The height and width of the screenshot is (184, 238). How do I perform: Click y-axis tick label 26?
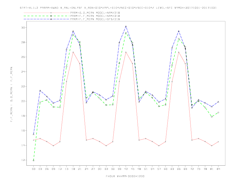(23, 57)
